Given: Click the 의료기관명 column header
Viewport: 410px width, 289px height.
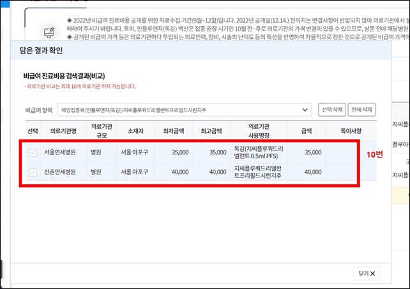Looking at the screenshot, I should (63, 131).
